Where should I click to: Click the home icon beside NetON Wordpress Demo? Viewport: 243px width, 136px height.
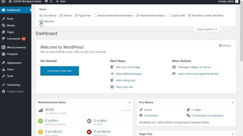pos(10,2)
